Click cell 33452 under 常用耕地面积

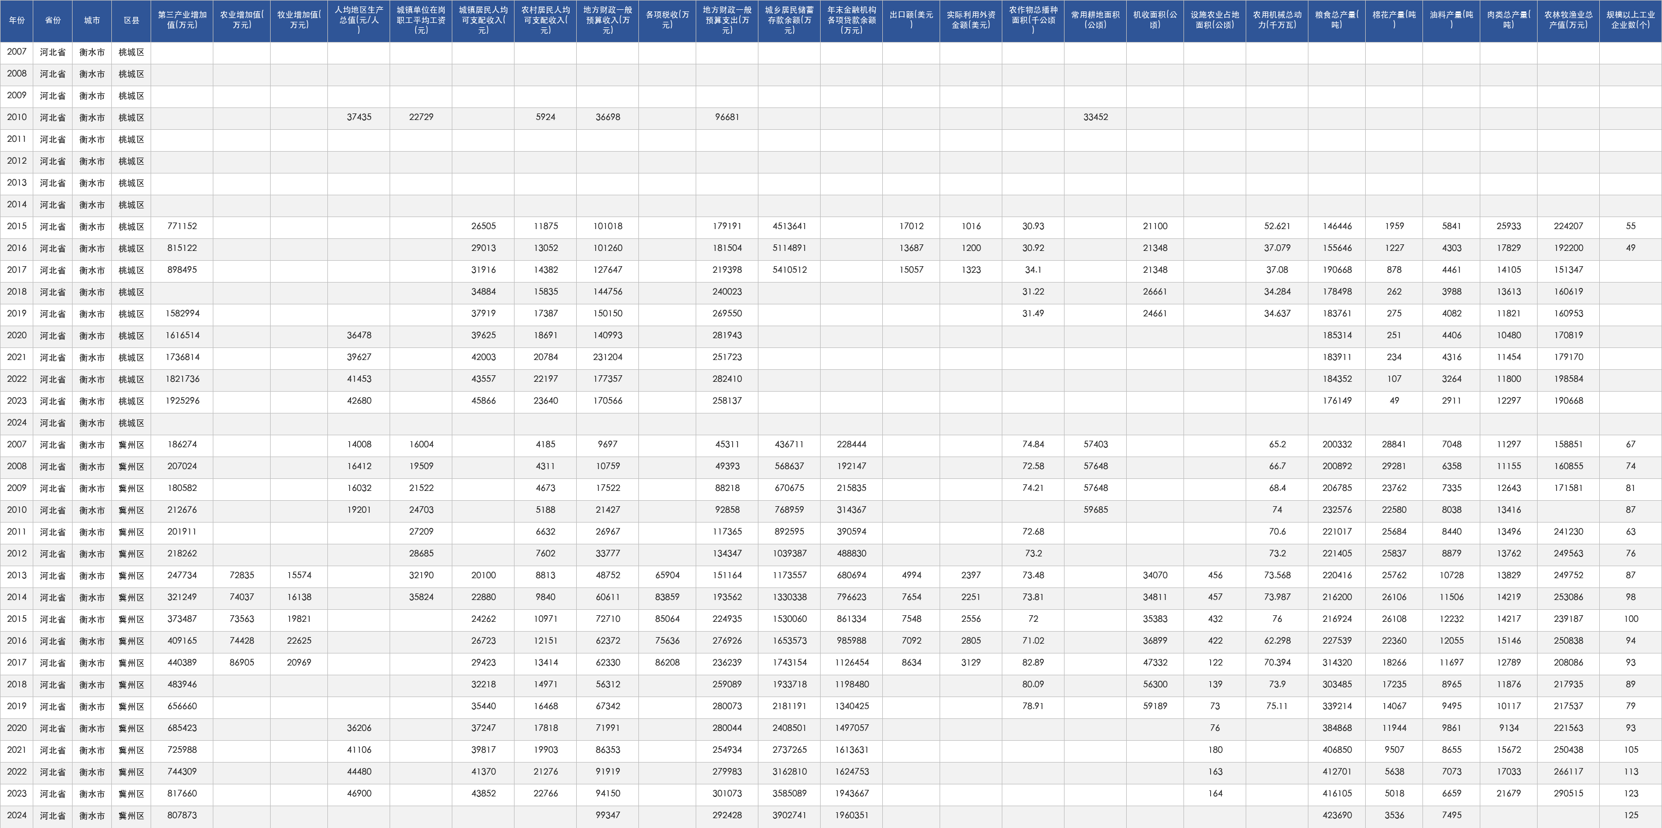[1096, 117]
